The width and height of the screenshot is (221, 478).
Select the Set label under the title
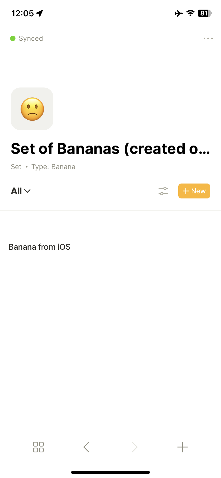coord(16,166)
